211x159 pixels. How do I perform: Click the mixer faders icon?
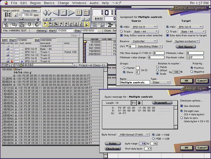point(22,25)
